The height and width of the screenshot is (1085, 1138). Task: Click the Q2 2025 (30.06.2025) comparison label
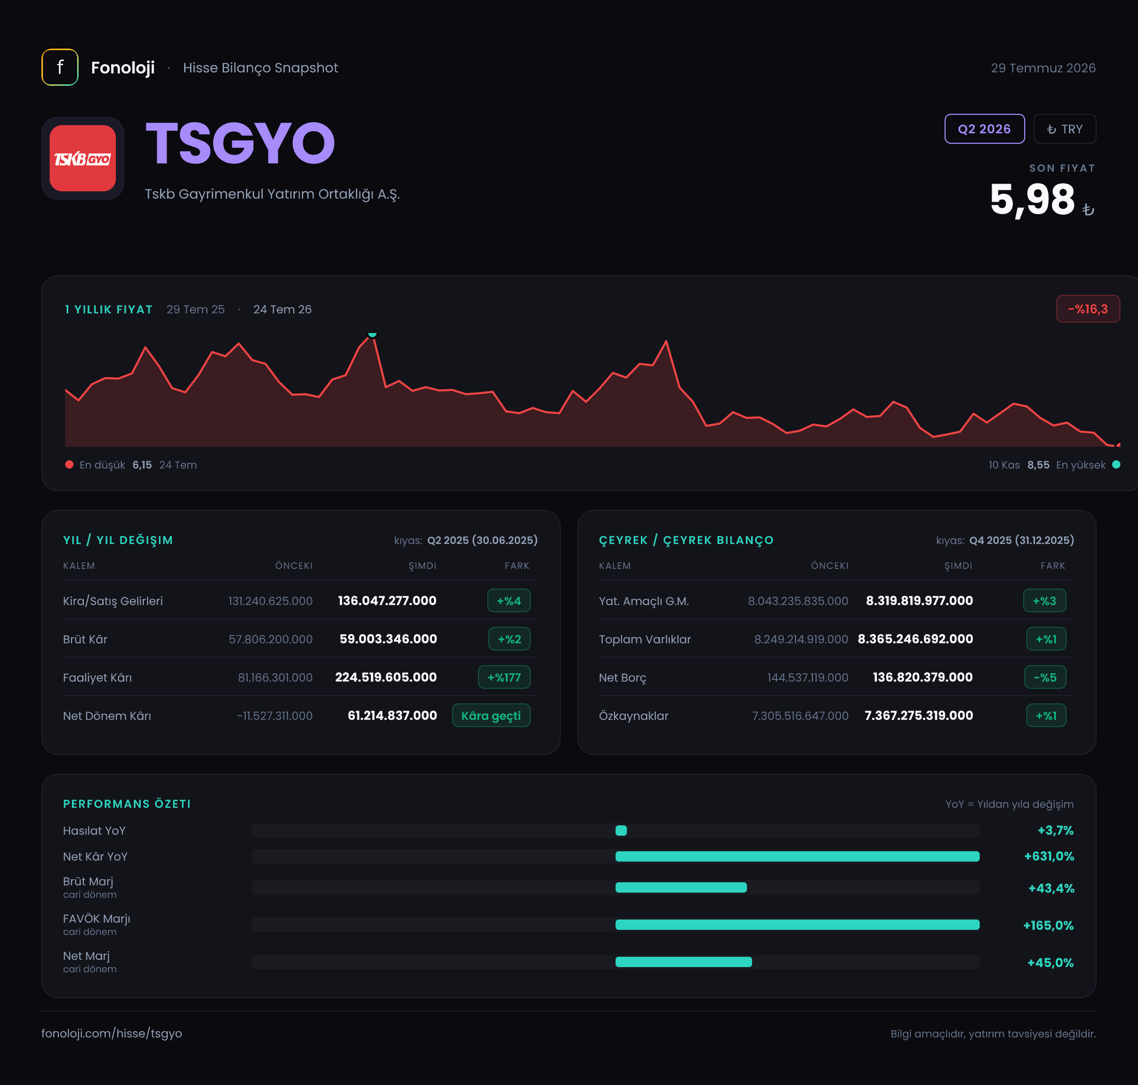click(483, 540)
